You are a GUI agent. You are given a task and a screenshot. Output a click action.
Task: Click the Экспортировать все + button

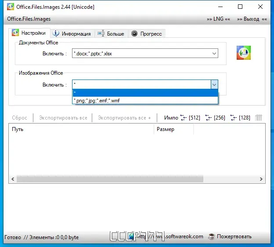pos(124,118)
